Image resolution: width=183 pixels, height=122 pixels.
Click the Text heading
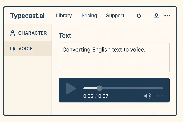coord(65,36)
